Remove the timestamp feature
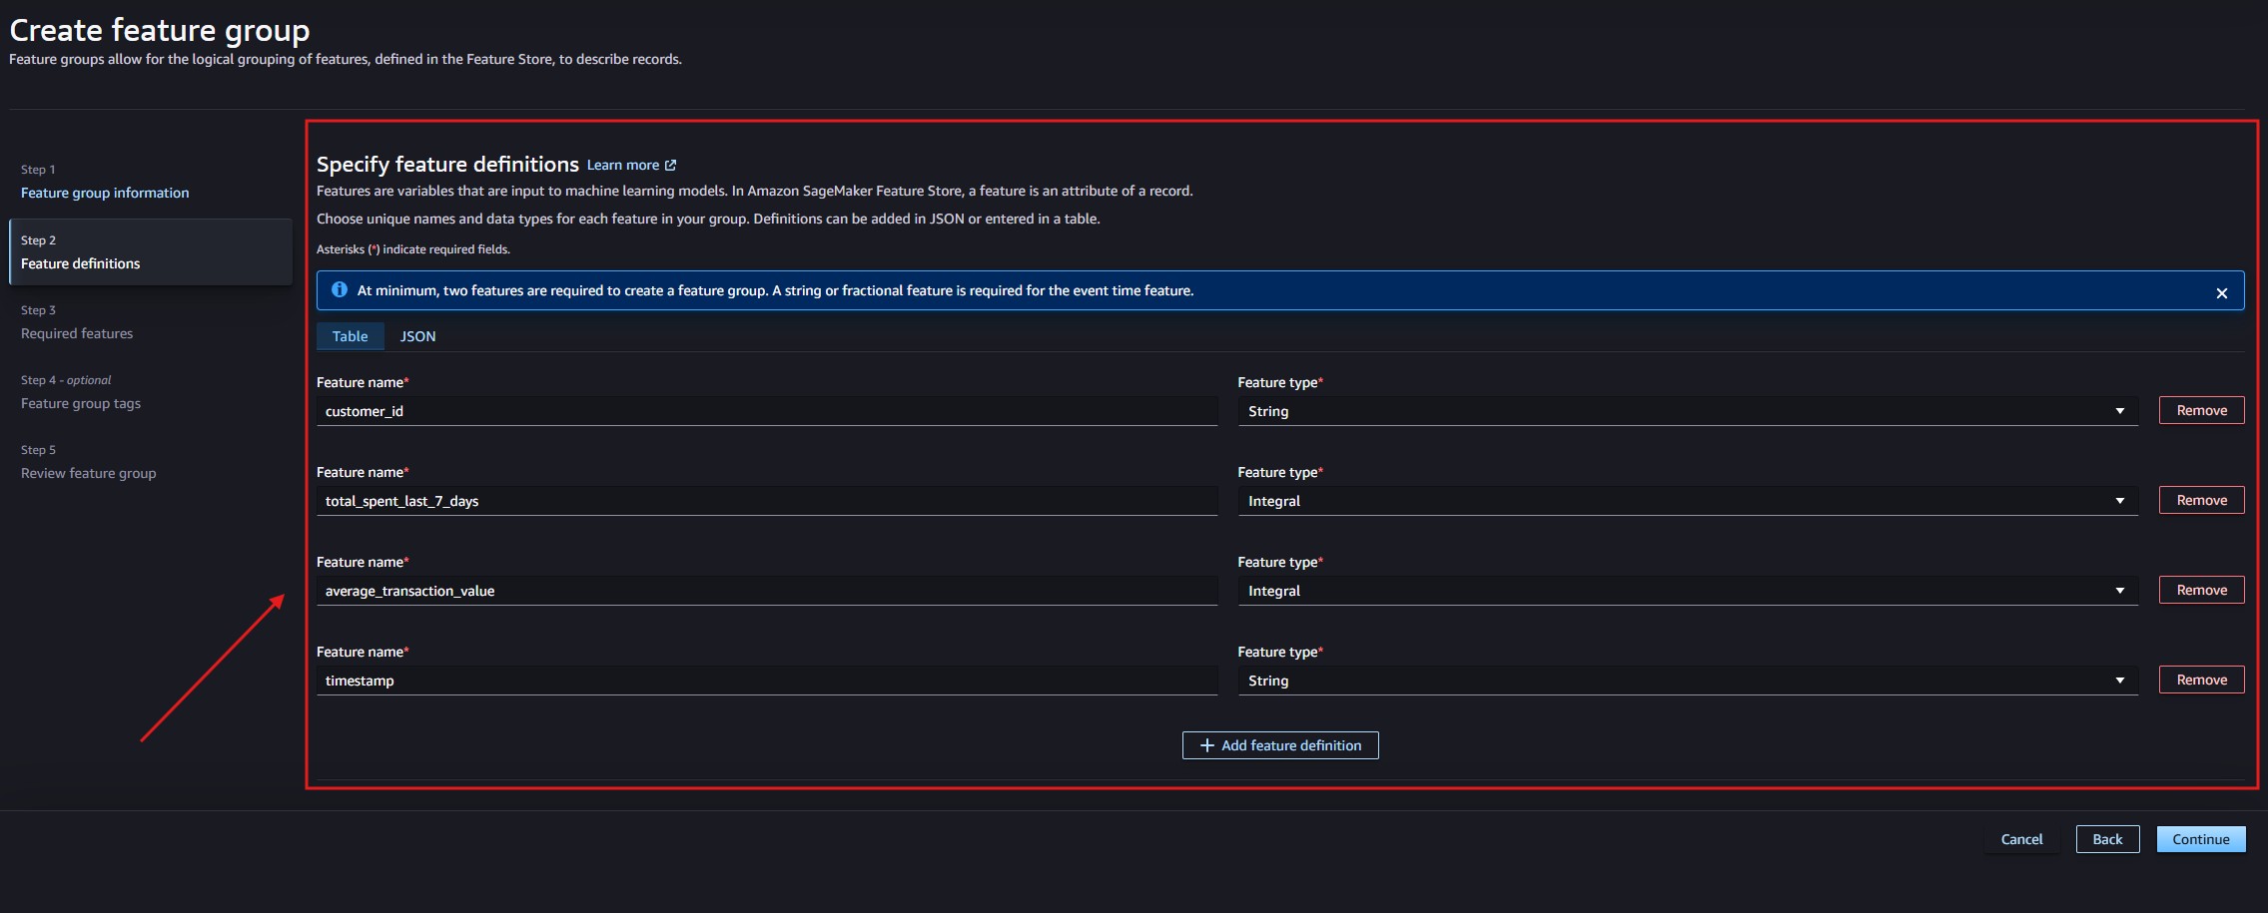The image size is (2268, 913). (2201, 680)
